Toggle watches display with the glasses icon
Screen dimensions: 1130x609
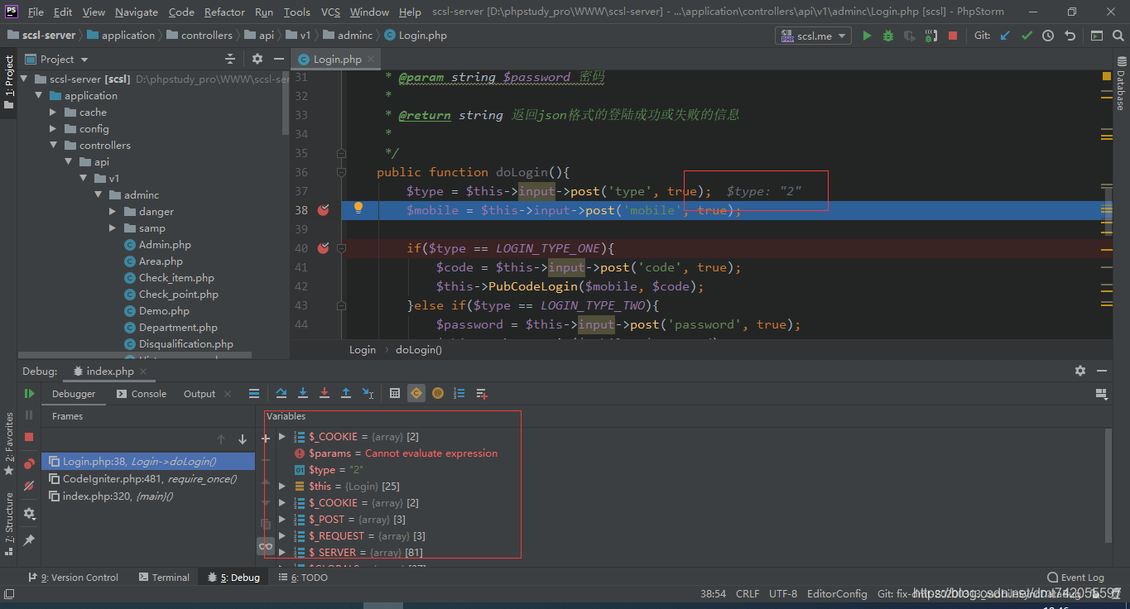[x=266, y=546]
